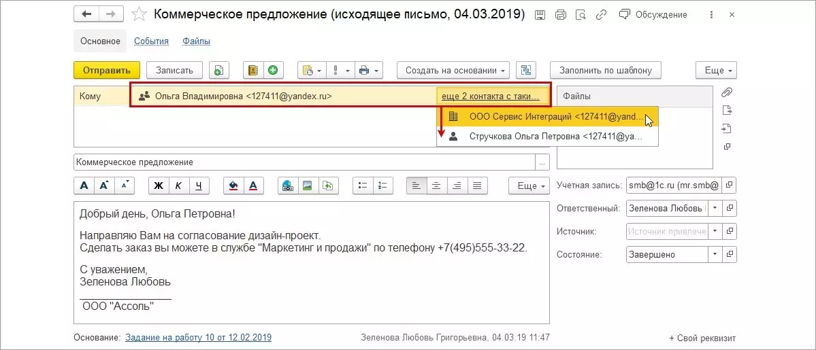
Task: Open the Файлы tab
Action: coord(196,41)
